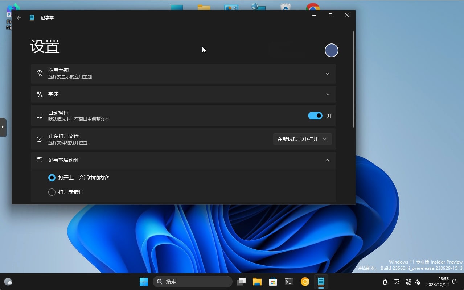464x290 pixels.
Task: Click the startup icon beside 记事本启动时
Action: 40,160
